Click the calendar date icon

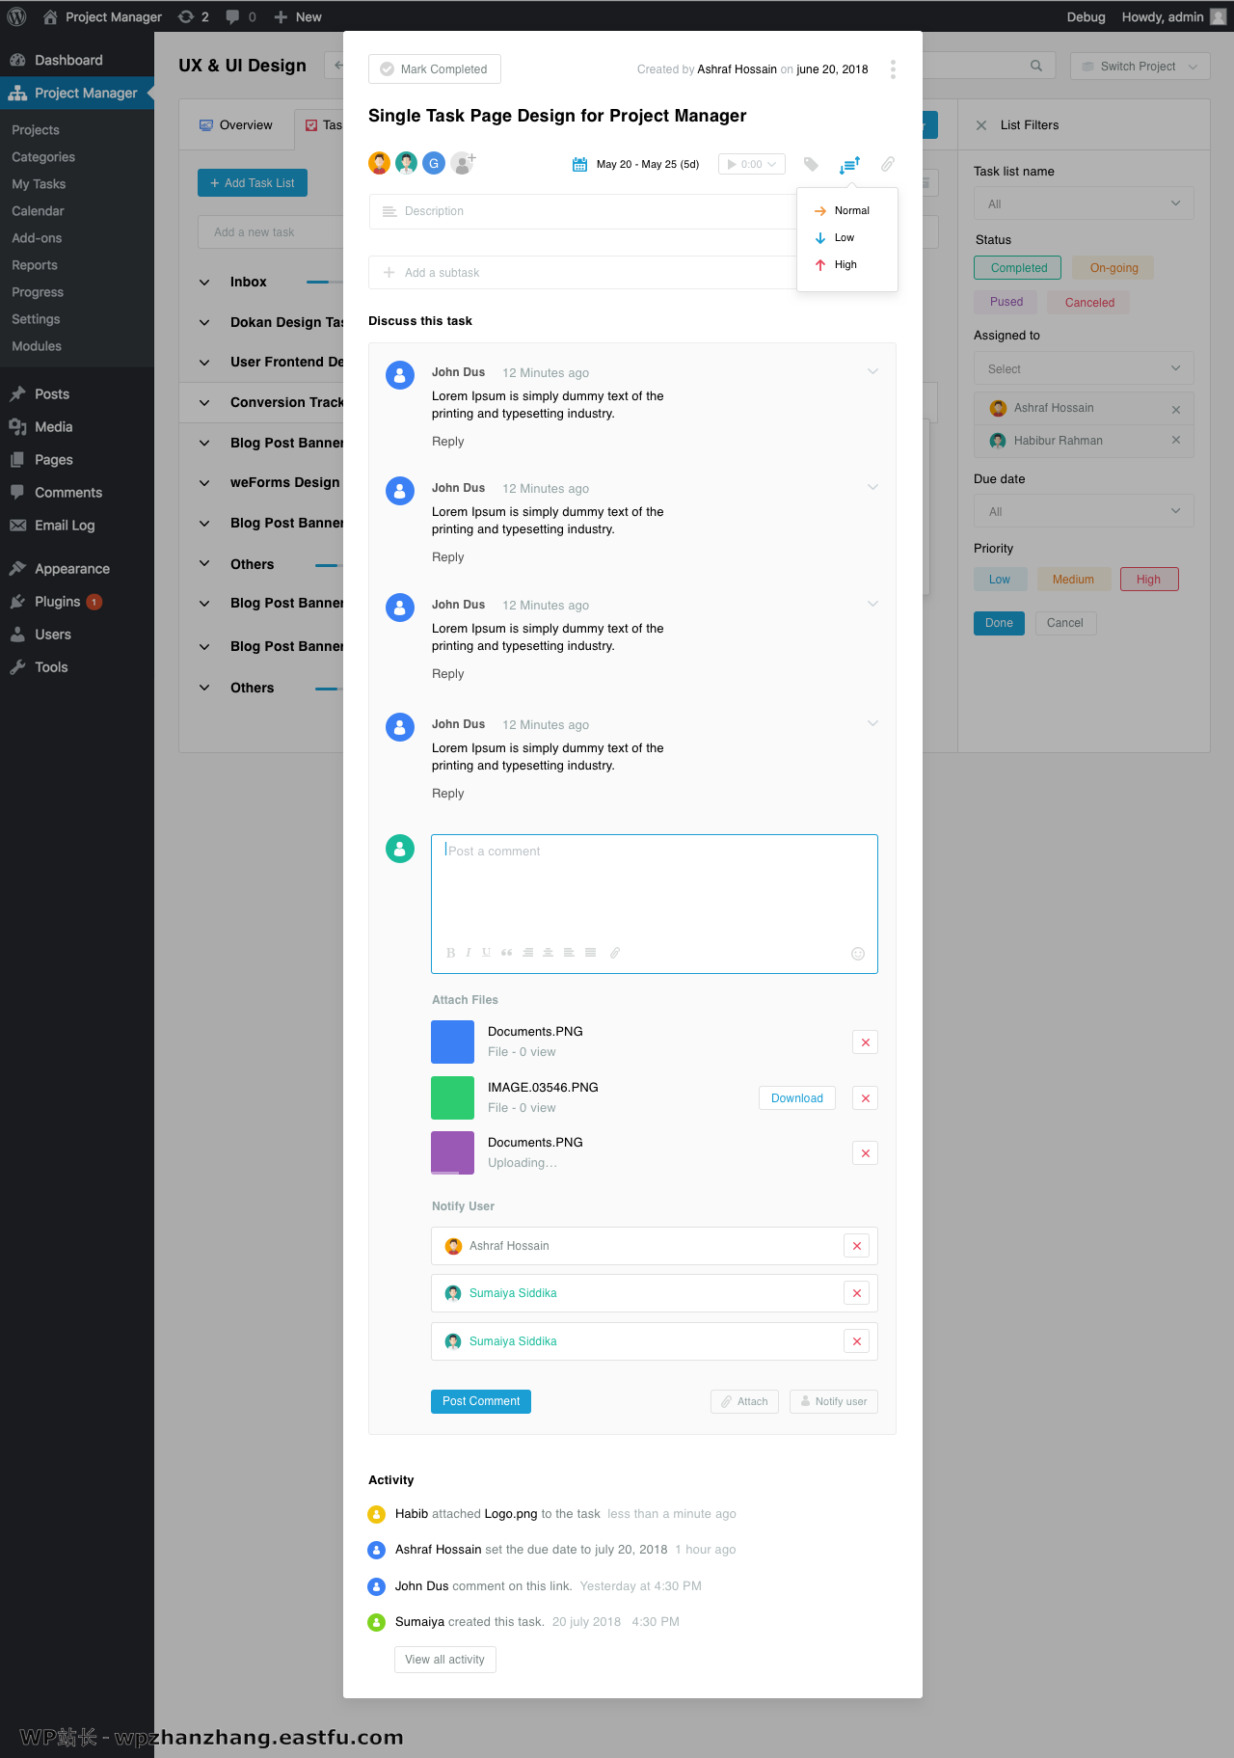click(x=579, y=165)
